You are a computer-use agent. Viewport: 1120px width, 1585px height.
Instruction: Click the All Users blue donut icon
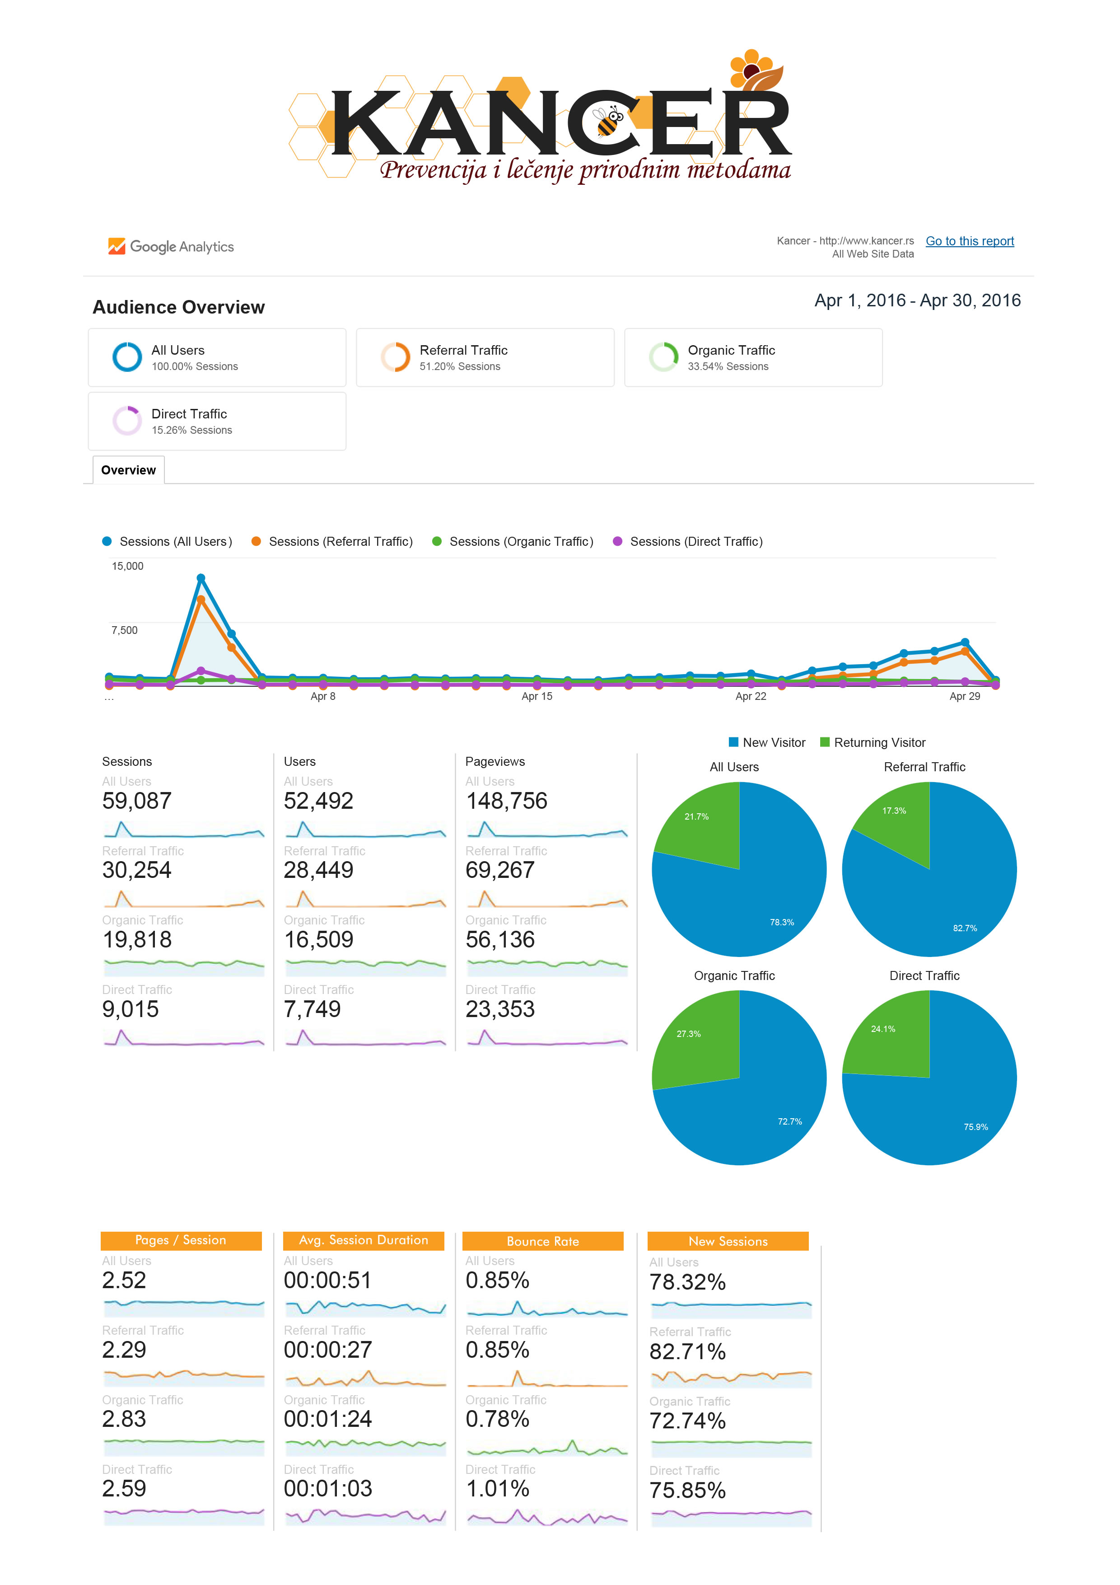pos(127,357)
